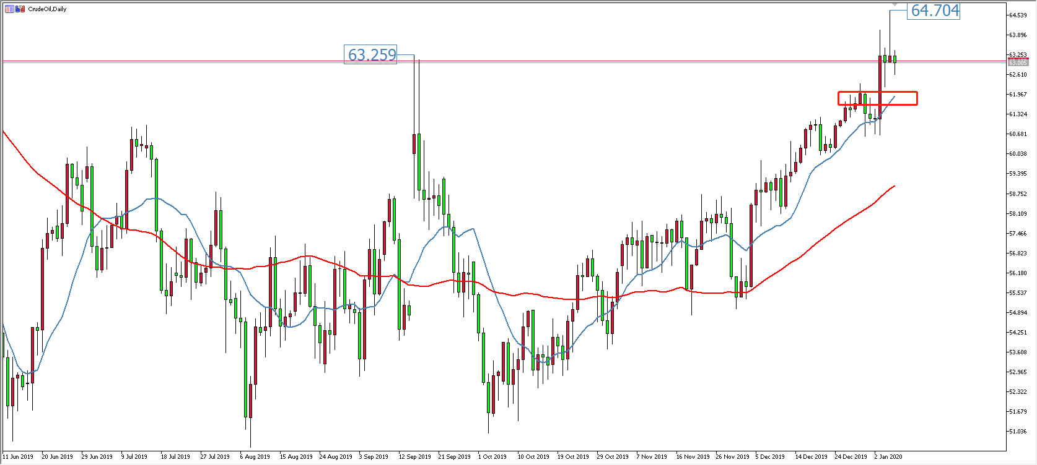Click the 64.539 price scale value
The image size is (1037, 465).
[1018, 15]
